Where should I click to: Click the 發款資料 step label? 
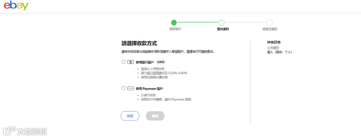click(223, 29)
